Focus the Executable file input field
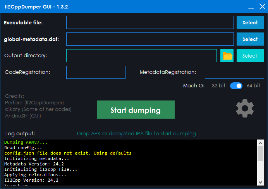The width and height of the screenshot is (268, 189). click(150, 22)
